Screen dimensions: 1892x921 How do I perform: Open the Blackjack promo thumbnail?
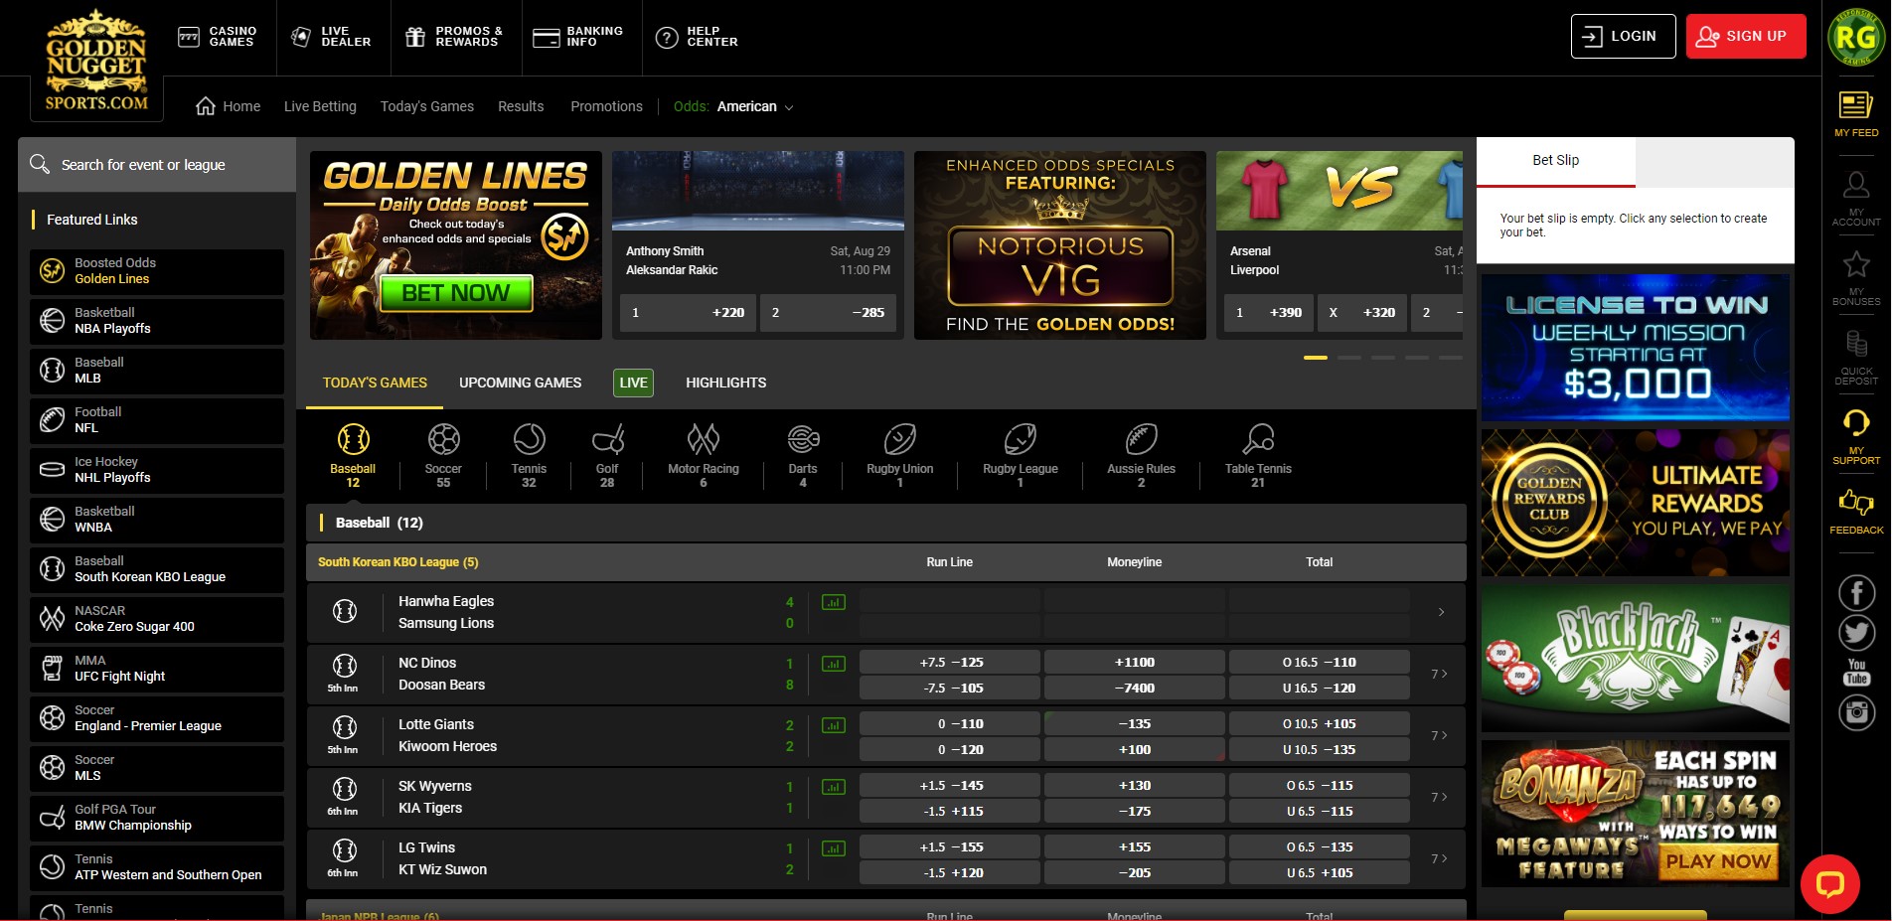(1636, 658)
